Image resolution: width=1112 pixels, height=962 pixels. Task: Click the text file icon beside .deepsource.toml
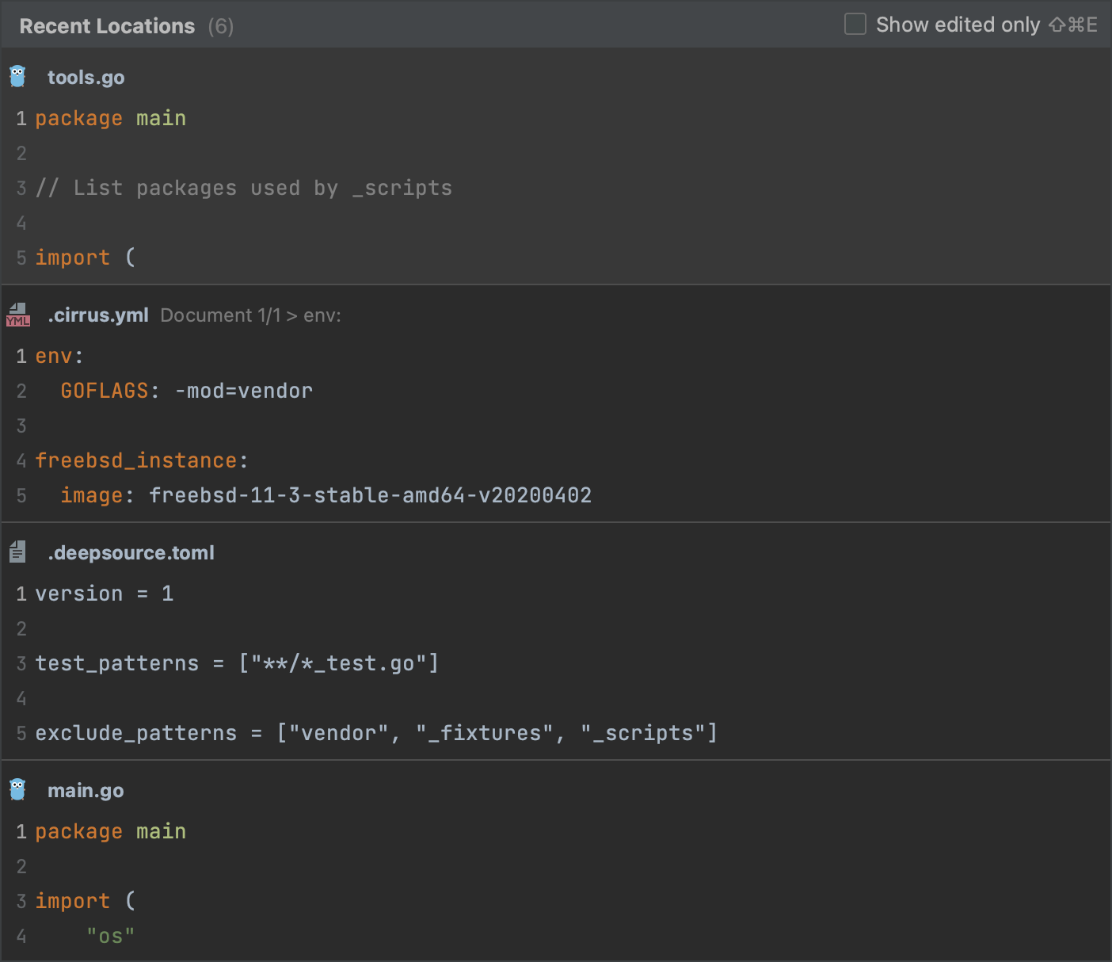point(17,552)
